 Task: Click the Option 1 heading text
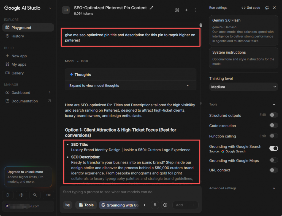click(121, 132)
